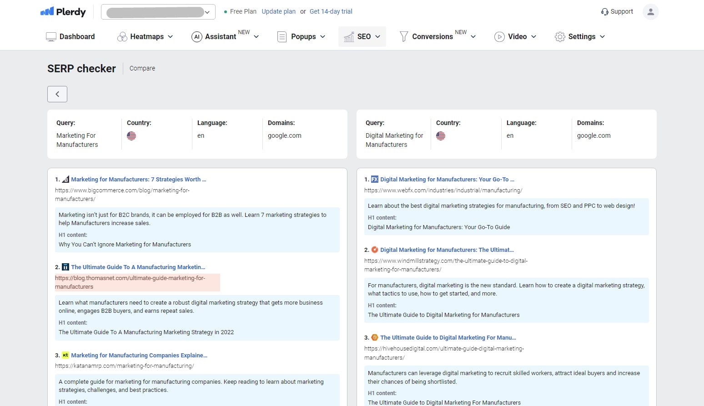
Task: Click the Heatmaps circles icon
Action: pos(122,37)
